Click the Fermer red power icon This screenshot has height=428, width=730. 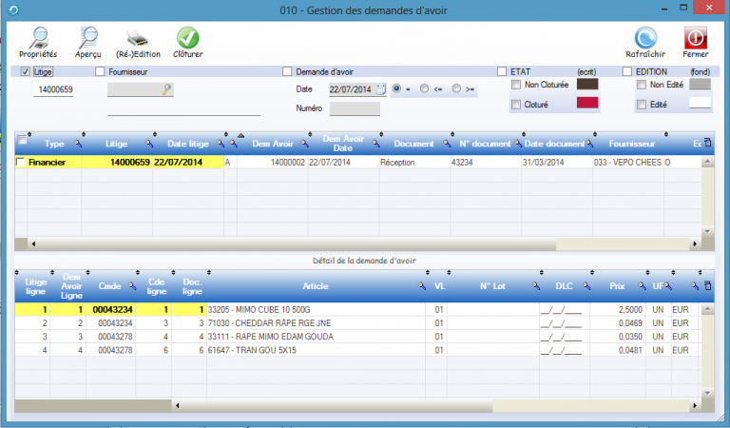coord(695,39)
